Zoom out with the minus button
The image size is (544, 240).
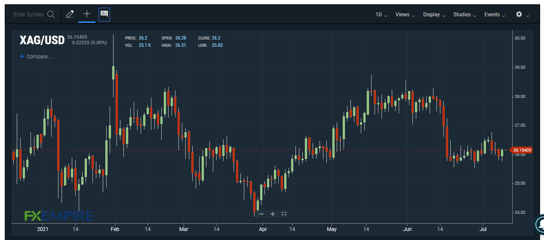pos(261,214)
